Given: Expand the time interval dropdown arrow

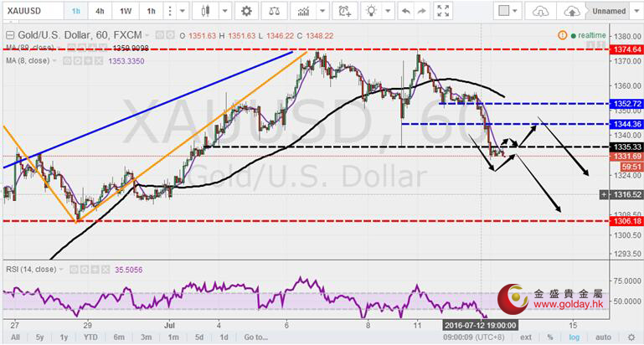Looking at the screenshot, I should [x=183, y=11].
